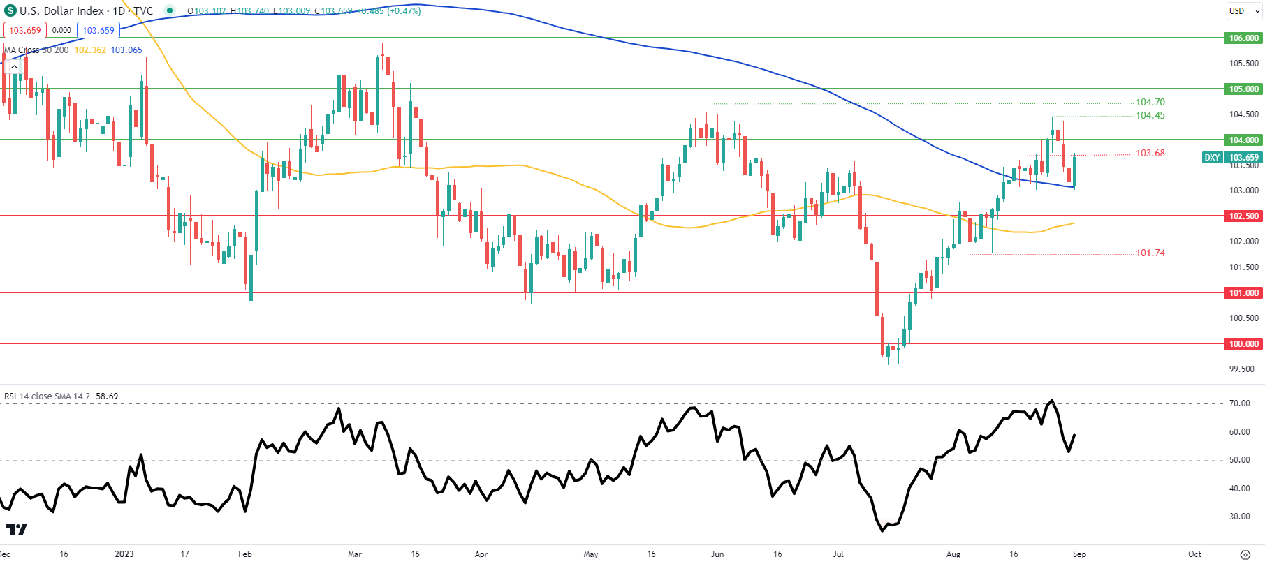Open the USD currency dropdown
The width and height of the screenshot is (1265, 564).
pos(1245,10)
